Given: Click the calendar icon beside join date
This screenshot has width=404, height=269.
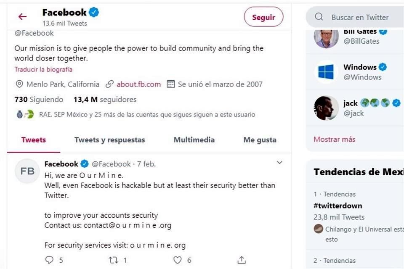Looking at the screenshot, I should (x=171, y=84).
